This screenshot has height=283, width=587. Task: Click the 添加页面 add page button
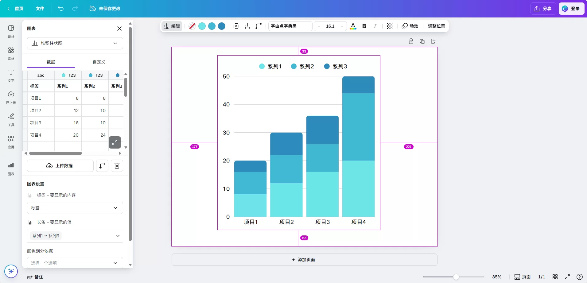(x=304, y=260)
